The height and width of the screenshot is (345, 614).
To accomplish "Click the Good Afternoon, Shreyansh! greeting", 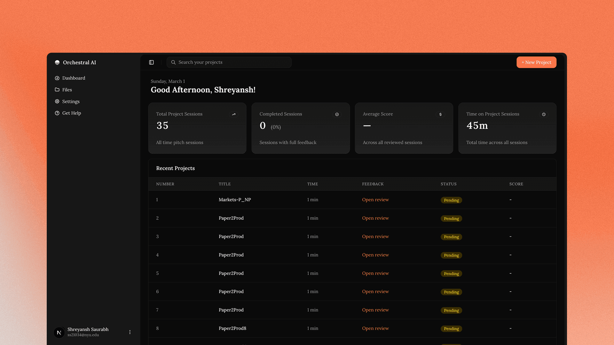I will point(203,90).
